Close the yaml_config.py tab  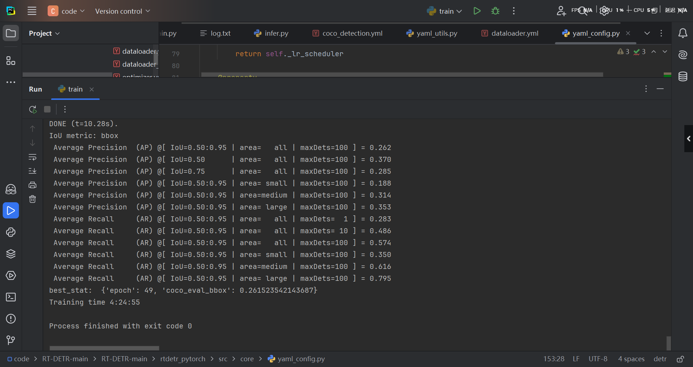tap(628, 33)
